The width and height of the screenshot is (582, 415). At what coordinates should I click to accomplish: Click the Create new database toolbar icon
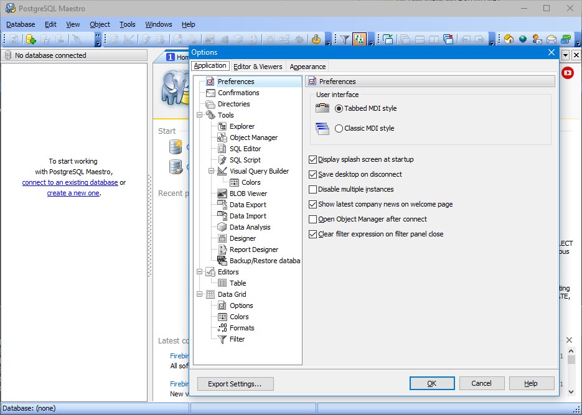pos(31,39)
